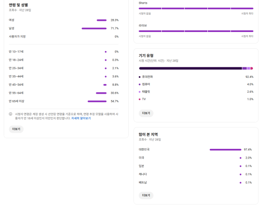Click the device type stacked bar
This screenshot has width=279, height=205.
196,68
